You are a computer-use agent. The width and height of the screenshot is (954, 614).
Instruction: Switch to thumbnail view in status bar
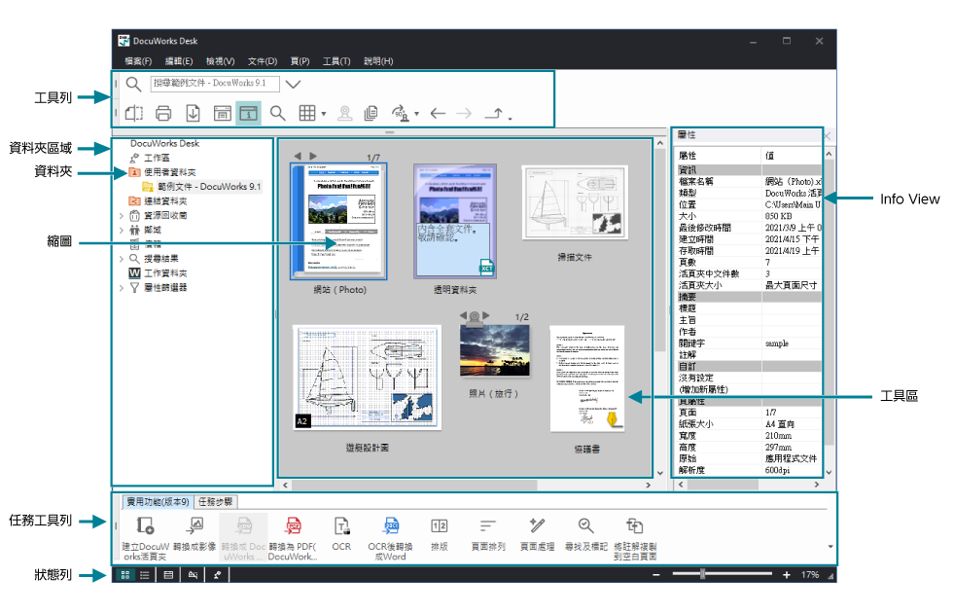point(125,574)
